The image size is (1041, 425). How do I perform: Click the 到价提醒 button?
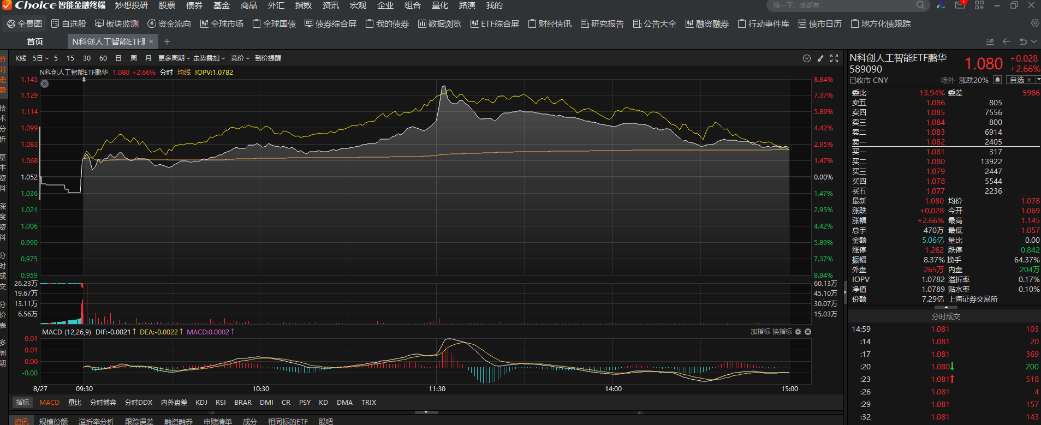click(x=268, y=58)
